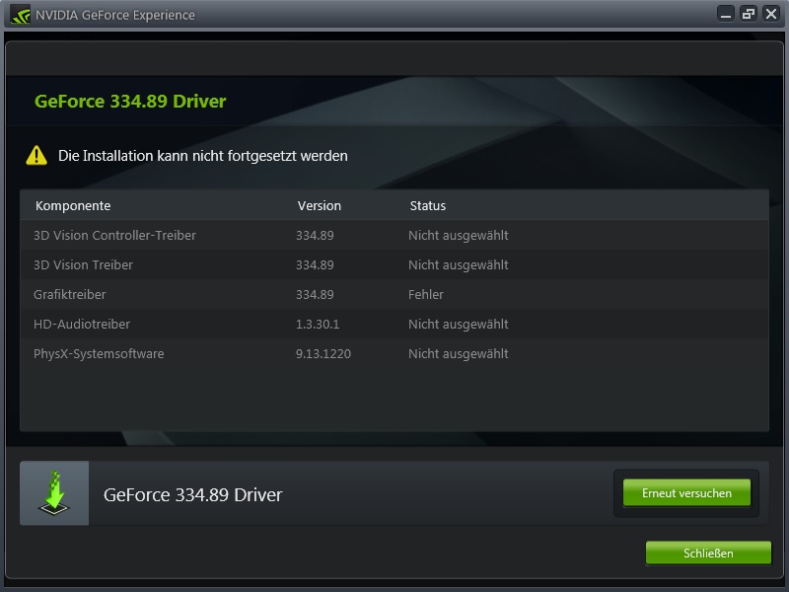Click the Komponente column header
The width and height of the screenshot is (789, 592).
(73, 206)
